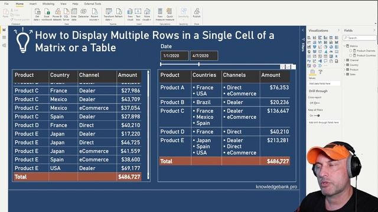Select the donut chart visual
Screen dimensions: 378x212
click(x=331, y=47)
